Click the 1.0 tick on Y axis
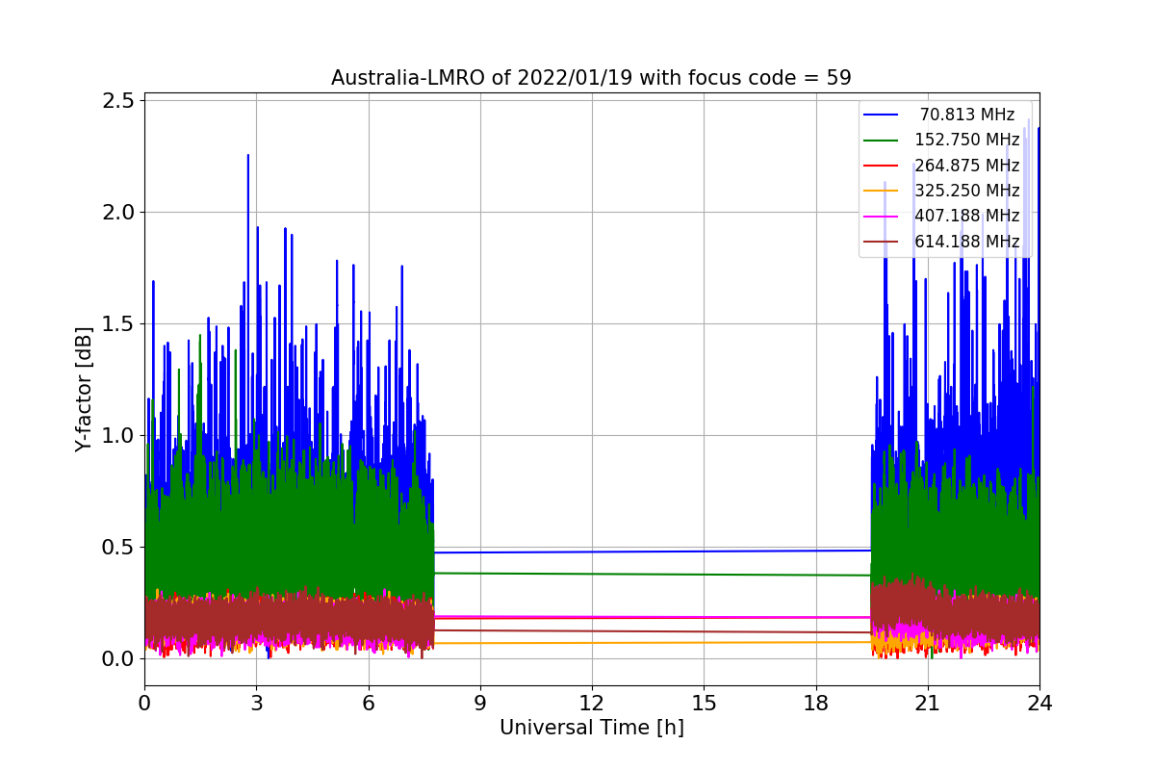This screenshot has height=770, width=1155. [x=118, y=435]
